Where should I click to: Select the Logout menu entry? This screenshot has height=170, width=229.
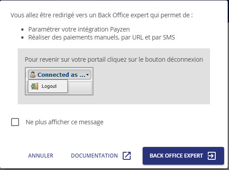point(48,86)
